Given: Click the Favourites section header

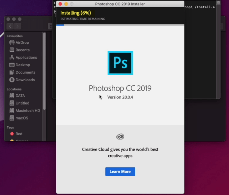Looking at the screenshot, I should coord(15,36).
